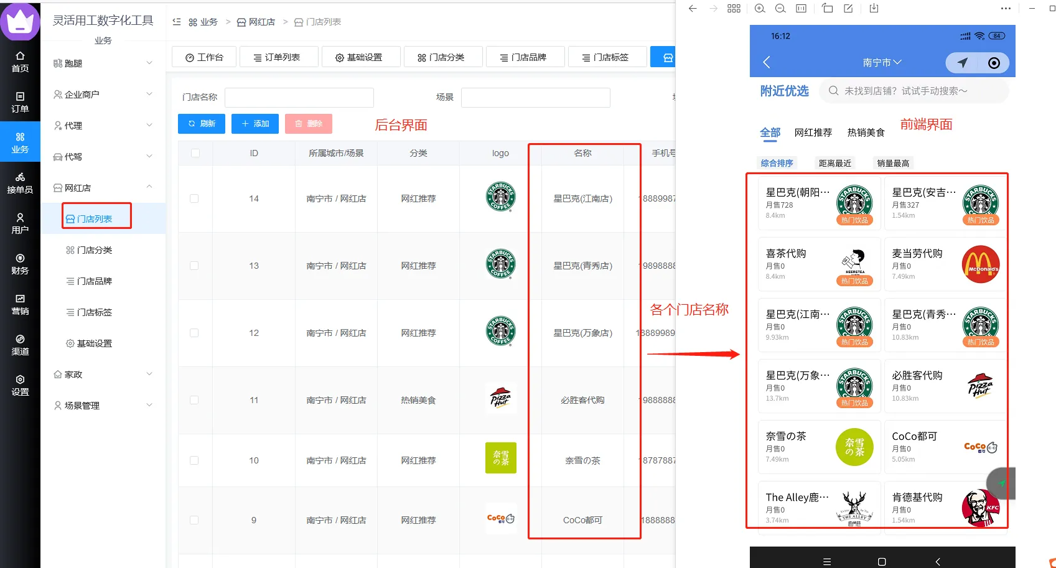The height and width of the screenshot is (568, 1056).
Task: Toggle the select-all checkbox in table header
Action: pyautogui.click(x=195, y=153)
